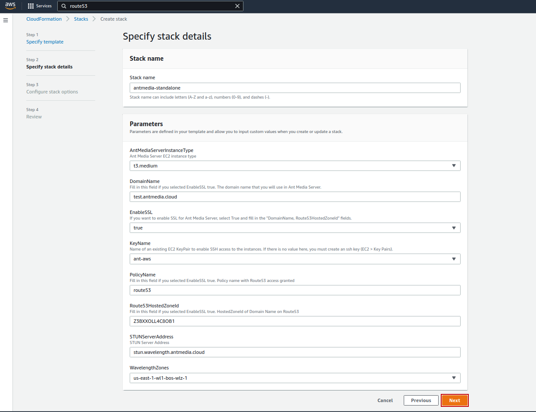Edit the PolicyName field
This screenshot has height=412, width=536.
295,290
